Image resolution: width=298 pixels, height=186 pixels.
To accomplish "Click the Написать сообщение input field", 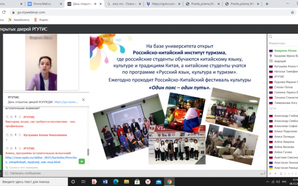I will pos(133,173).
